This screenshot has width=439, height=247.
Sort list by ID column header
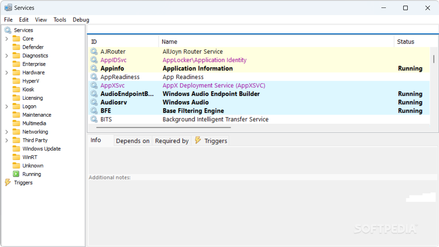(x=123, y=42)
